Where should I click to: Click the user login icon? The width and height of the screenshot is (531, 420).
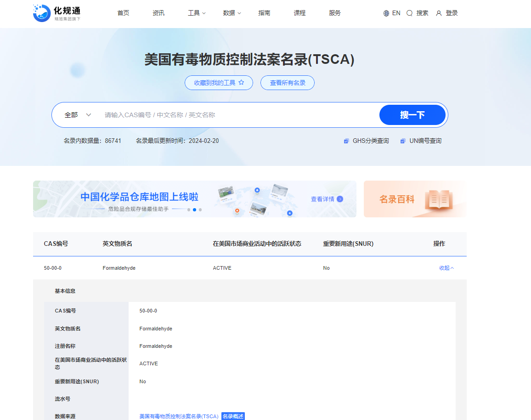439,13
